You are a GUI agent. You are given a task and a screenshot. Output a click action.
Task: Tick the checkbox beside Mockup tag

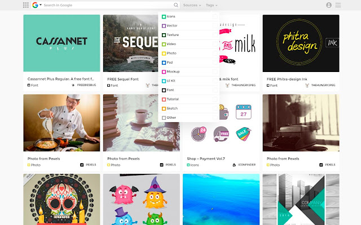click(x=215, y=71)
